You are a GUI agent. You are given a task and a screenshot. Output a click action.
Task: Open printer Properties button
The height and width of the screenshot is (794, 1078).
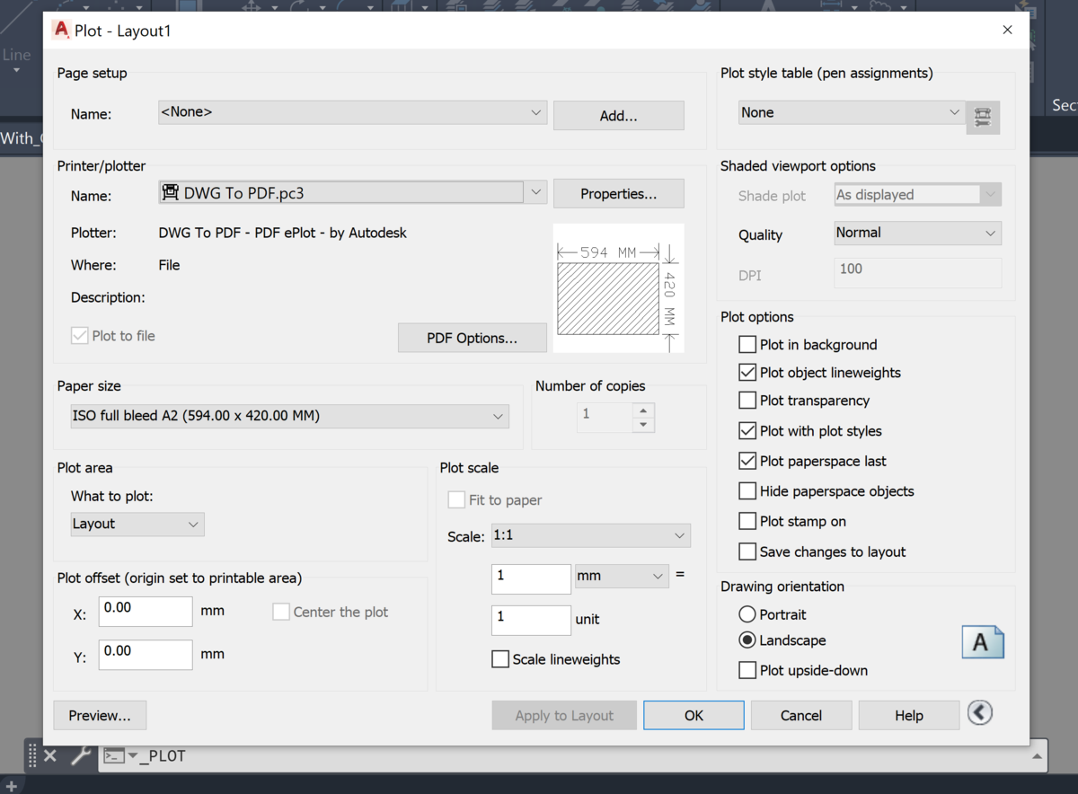point(619,194)
